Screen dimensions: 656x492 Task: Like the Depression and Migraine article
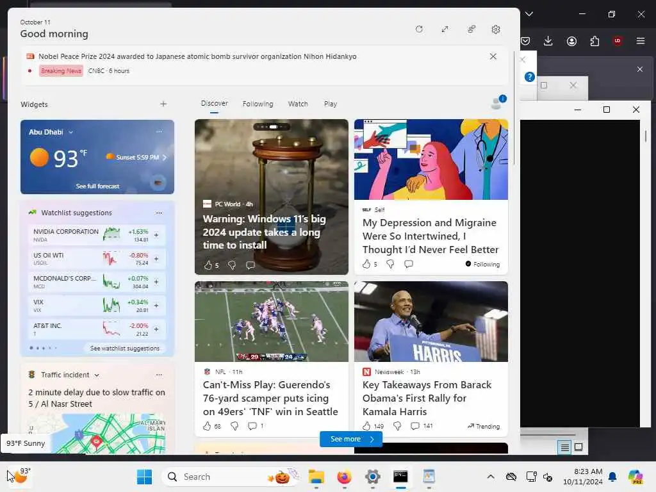tap(366, 264)
